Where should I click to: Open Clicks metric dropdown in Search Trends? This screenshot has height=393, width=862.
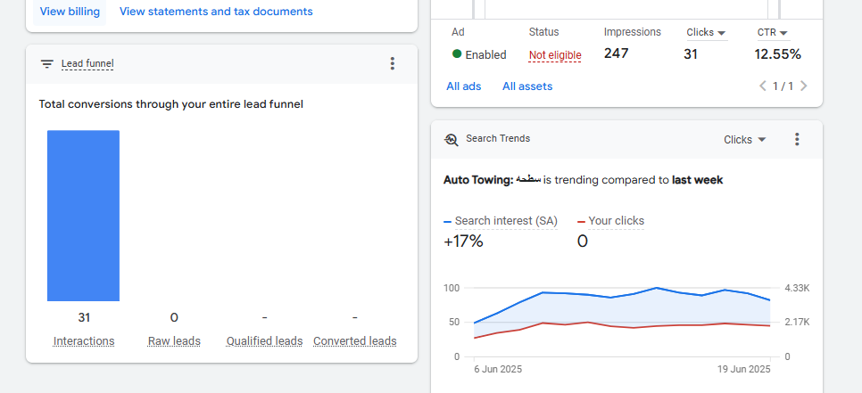click(745, 140)
